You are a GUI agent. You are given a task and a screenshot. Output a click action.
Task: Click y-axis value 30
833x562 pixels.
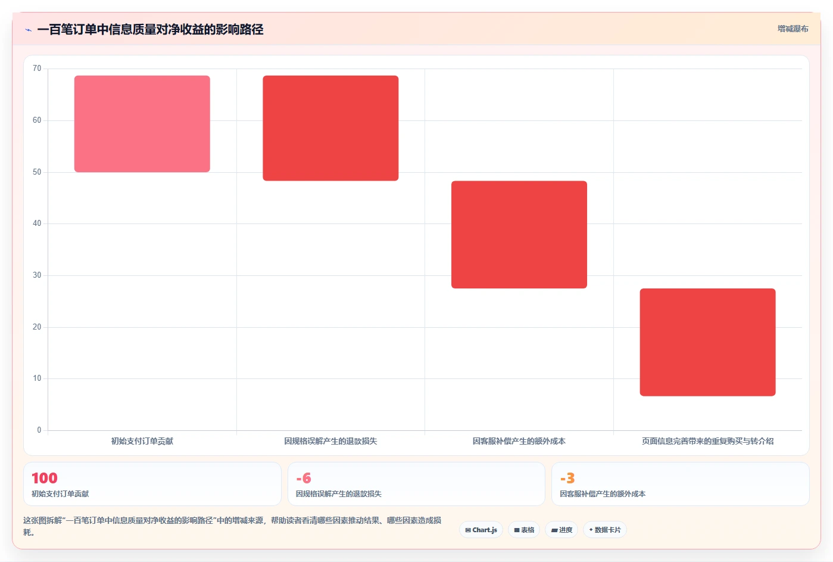coord(37,275)
